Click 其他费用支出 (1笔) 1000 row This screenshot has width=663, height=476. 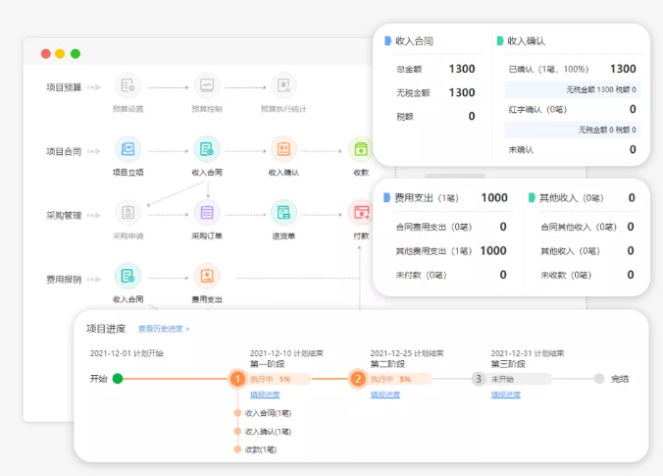[x=451, y=251]
